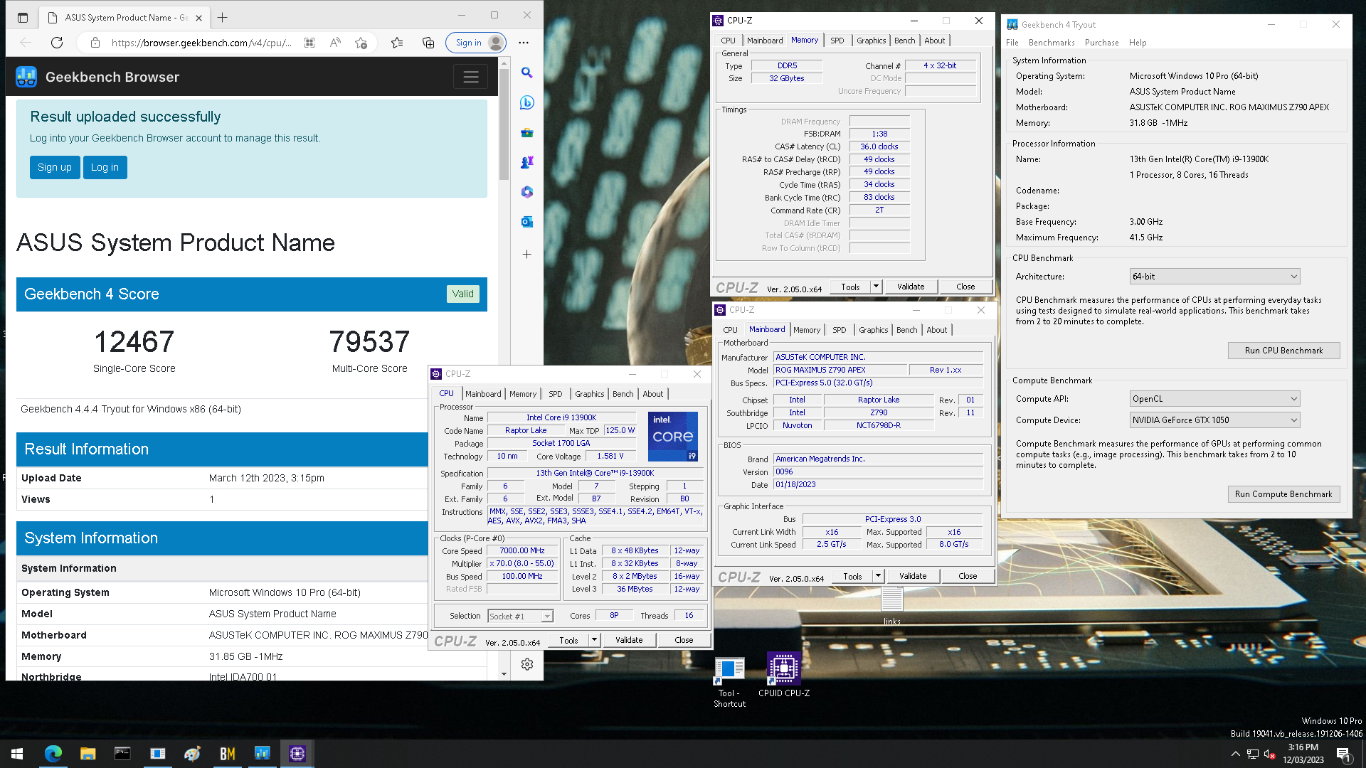The image size is (1366, 768).
Task: Add this page to favorites star icon
Action: coord(361,43)
